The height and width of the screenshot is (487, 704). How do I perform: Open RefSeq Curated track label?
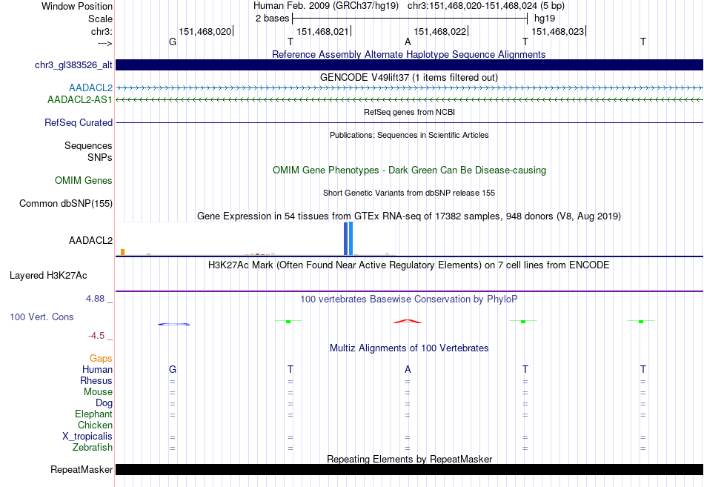click(x=79, y=122)
